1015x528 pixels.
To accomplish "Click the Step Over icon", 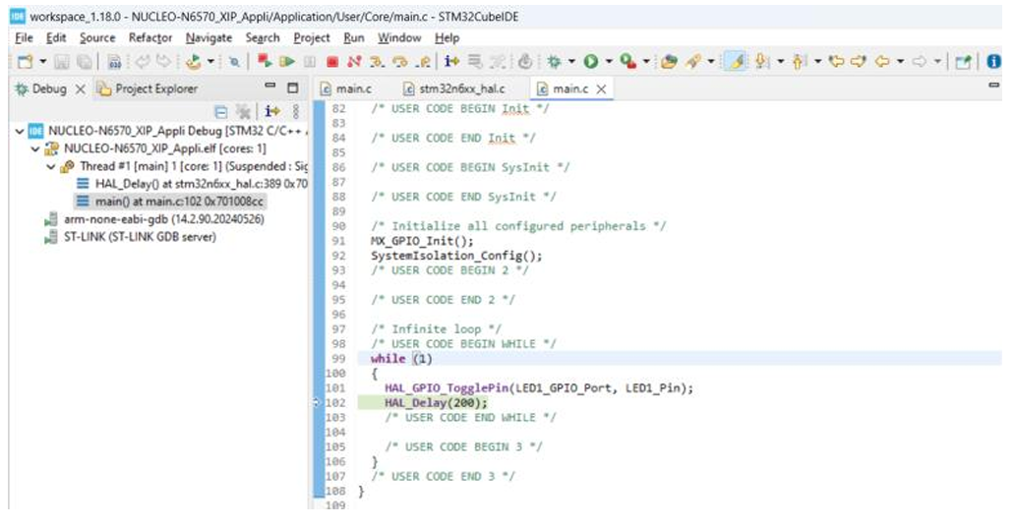I will tap(400, 62).
